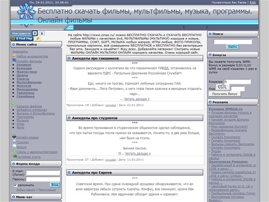Click the icon beside 'Анекдоты про студентов'
Screen dimensions: 269x202
point(69,118)
